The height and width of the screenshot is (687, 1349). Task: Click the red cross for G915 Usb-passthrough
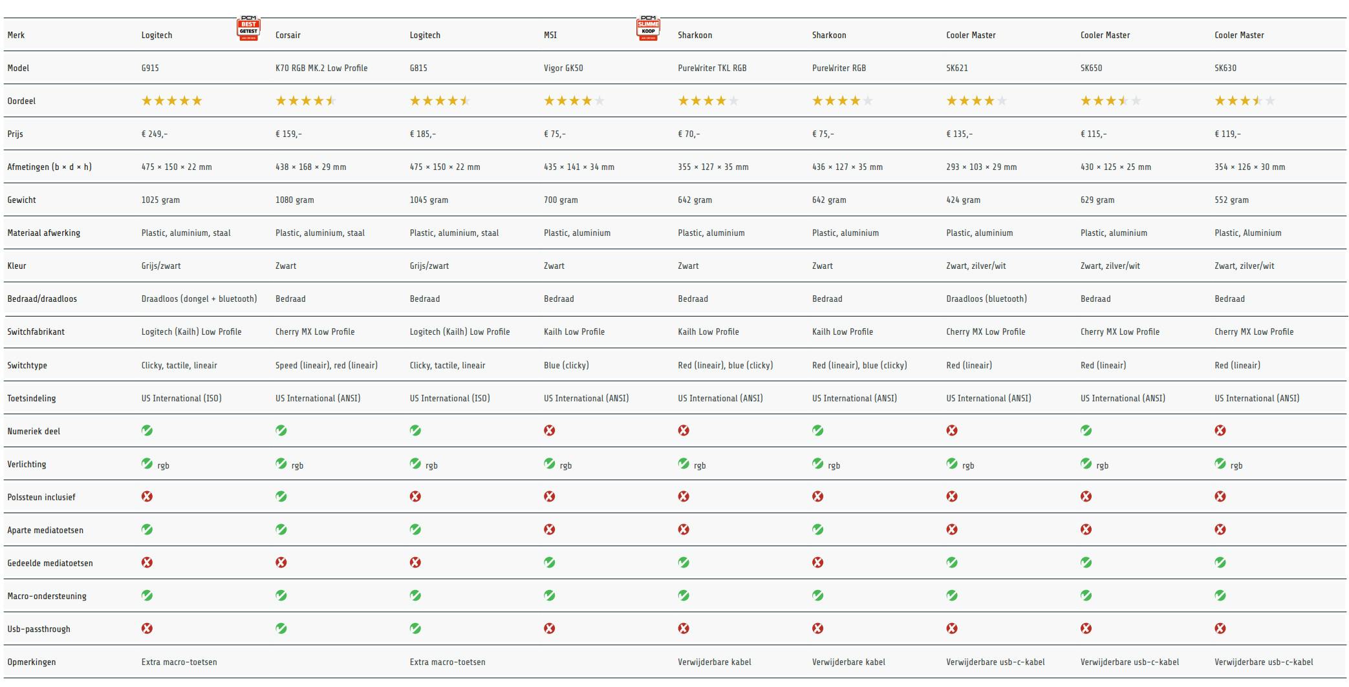[147, 628]
